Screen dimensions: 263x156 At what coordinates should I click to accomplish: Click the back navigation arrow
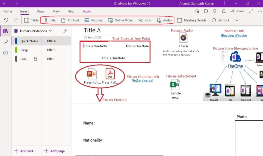pos(5,3)
